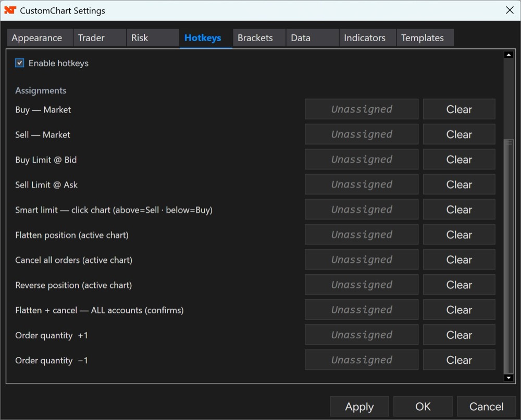The width and height of the screenshot is (521, 420).
Task: Close the CustomChart Settings window
Action: [510, 10]
